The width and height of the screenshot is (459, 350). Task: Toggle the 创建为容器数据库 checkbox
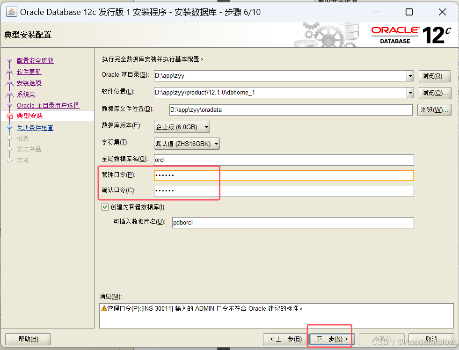105,207
